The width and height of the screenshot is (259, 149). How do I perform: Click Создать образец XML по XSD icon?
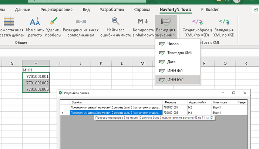coord(197,22)
